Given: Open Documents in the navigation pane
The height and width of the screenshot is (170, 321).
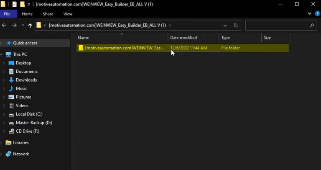Looking at the screenshot, I should pyautogui.click(x=27, y=72).
